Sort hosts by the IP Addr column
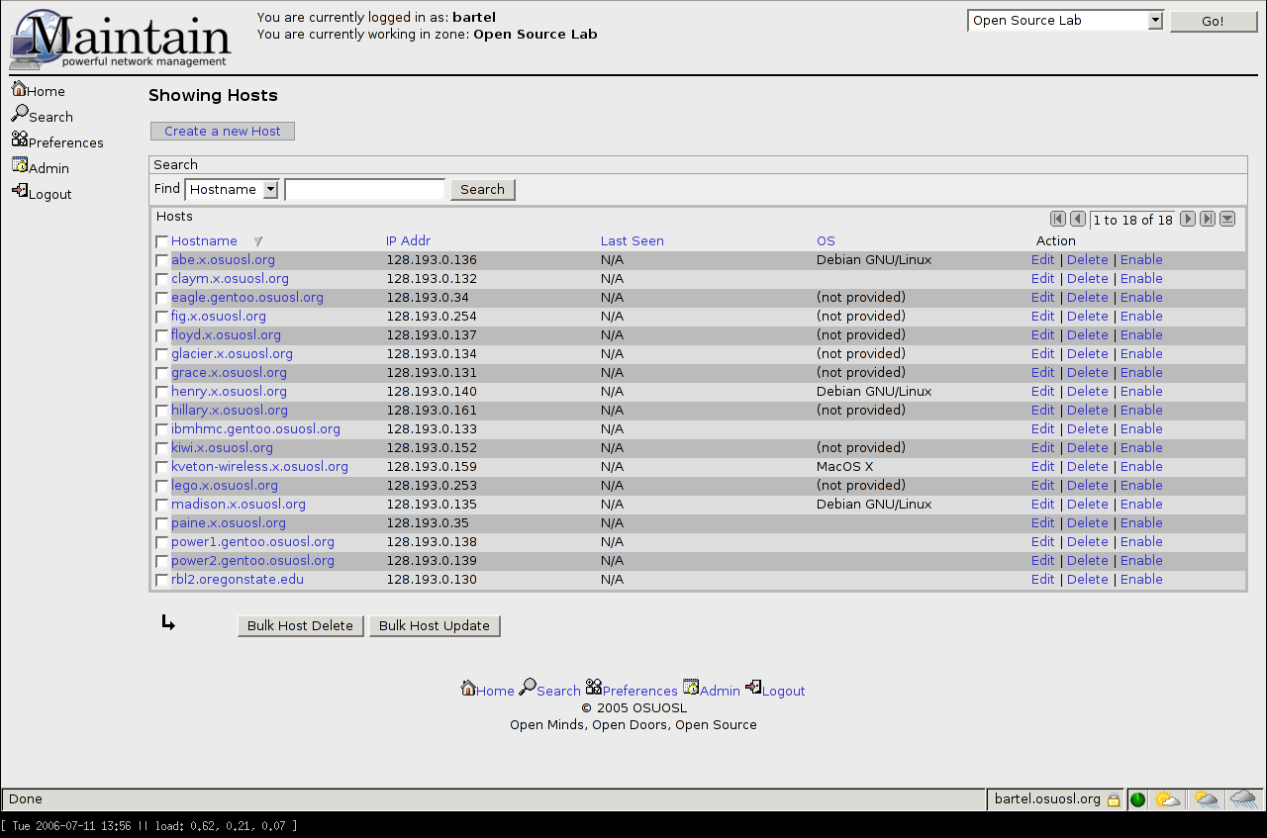This screenshot has width=1267, height=838. [408, 241]
